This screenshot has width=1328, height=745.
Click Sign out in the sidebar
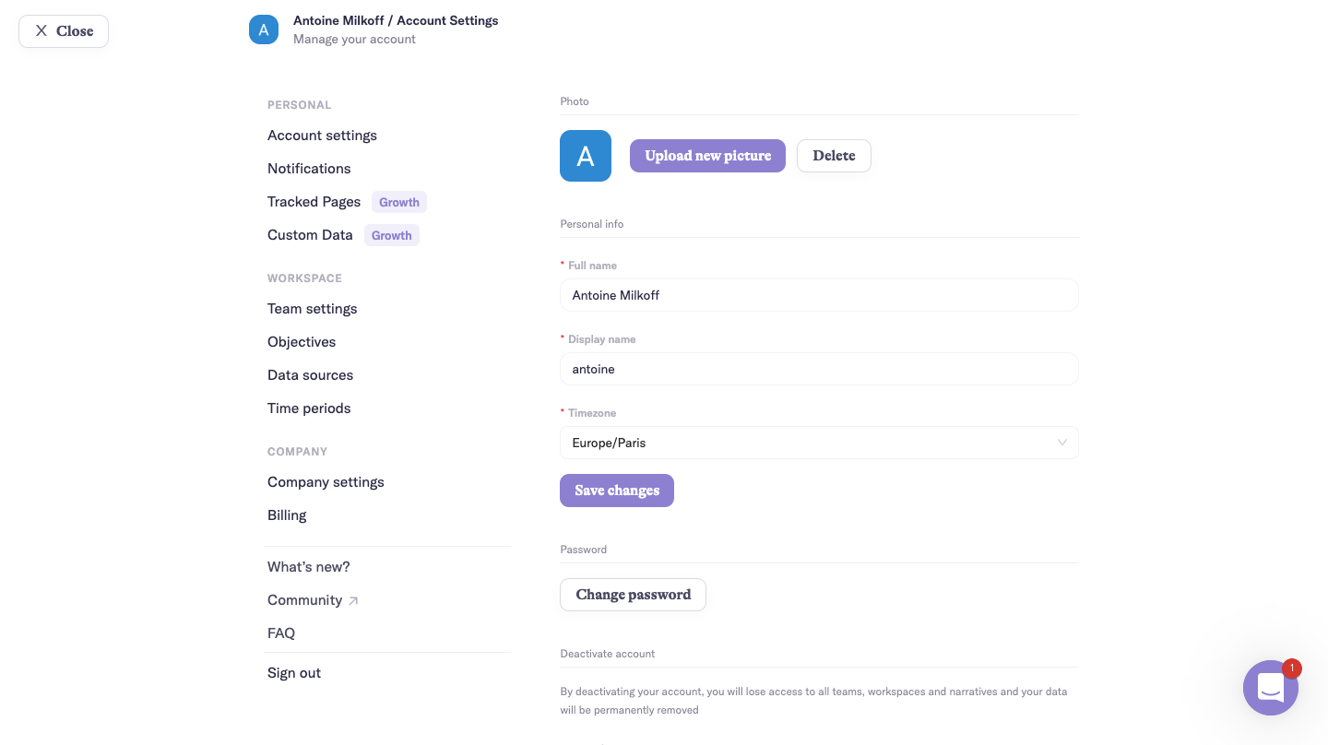coord(294,673)
